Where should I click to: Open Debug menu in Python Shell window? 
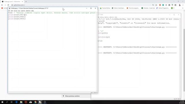click(x=102, y=17)
